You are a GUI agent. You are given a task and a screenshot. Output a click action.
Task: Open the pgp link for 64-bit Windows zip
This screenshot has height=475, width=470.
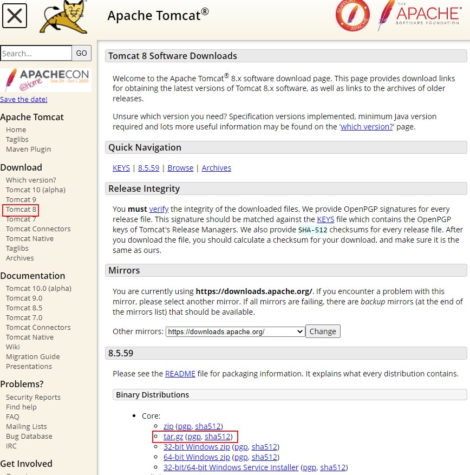[x=241, y=457]
